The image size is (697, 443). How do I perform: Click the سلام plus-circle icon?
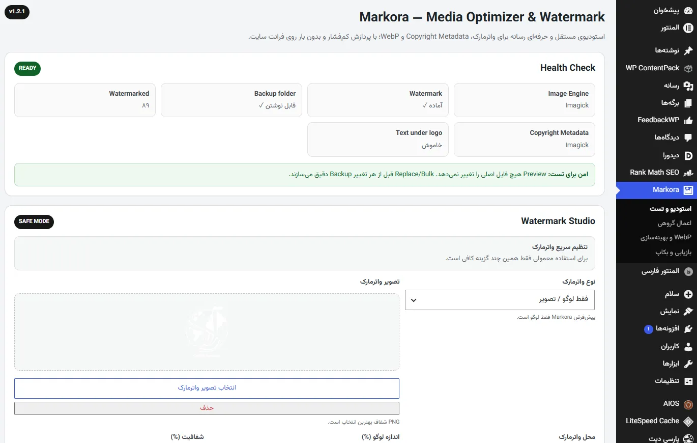click(688, 294)
